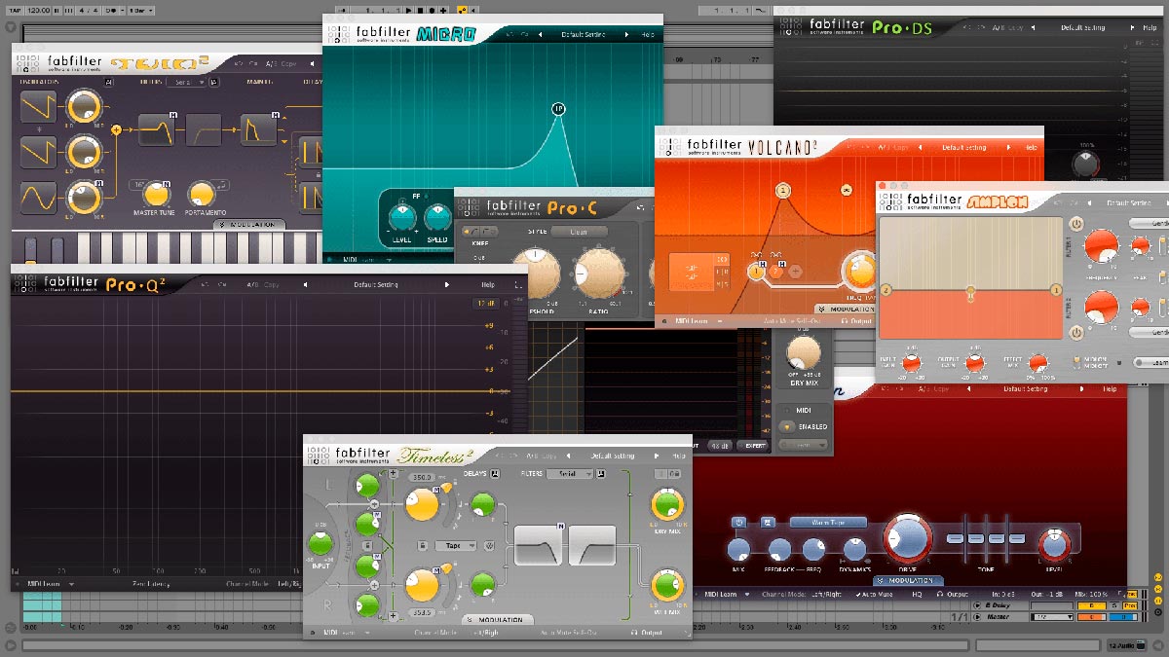Click the Warm Tape style button in Saturn

click(829, 522)
